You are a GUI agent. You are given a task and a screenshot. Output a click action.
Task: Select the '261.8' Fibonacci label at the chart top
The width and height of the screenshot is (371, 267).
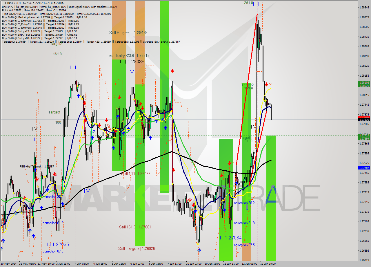pyautogui.click(x=248, y=3)
